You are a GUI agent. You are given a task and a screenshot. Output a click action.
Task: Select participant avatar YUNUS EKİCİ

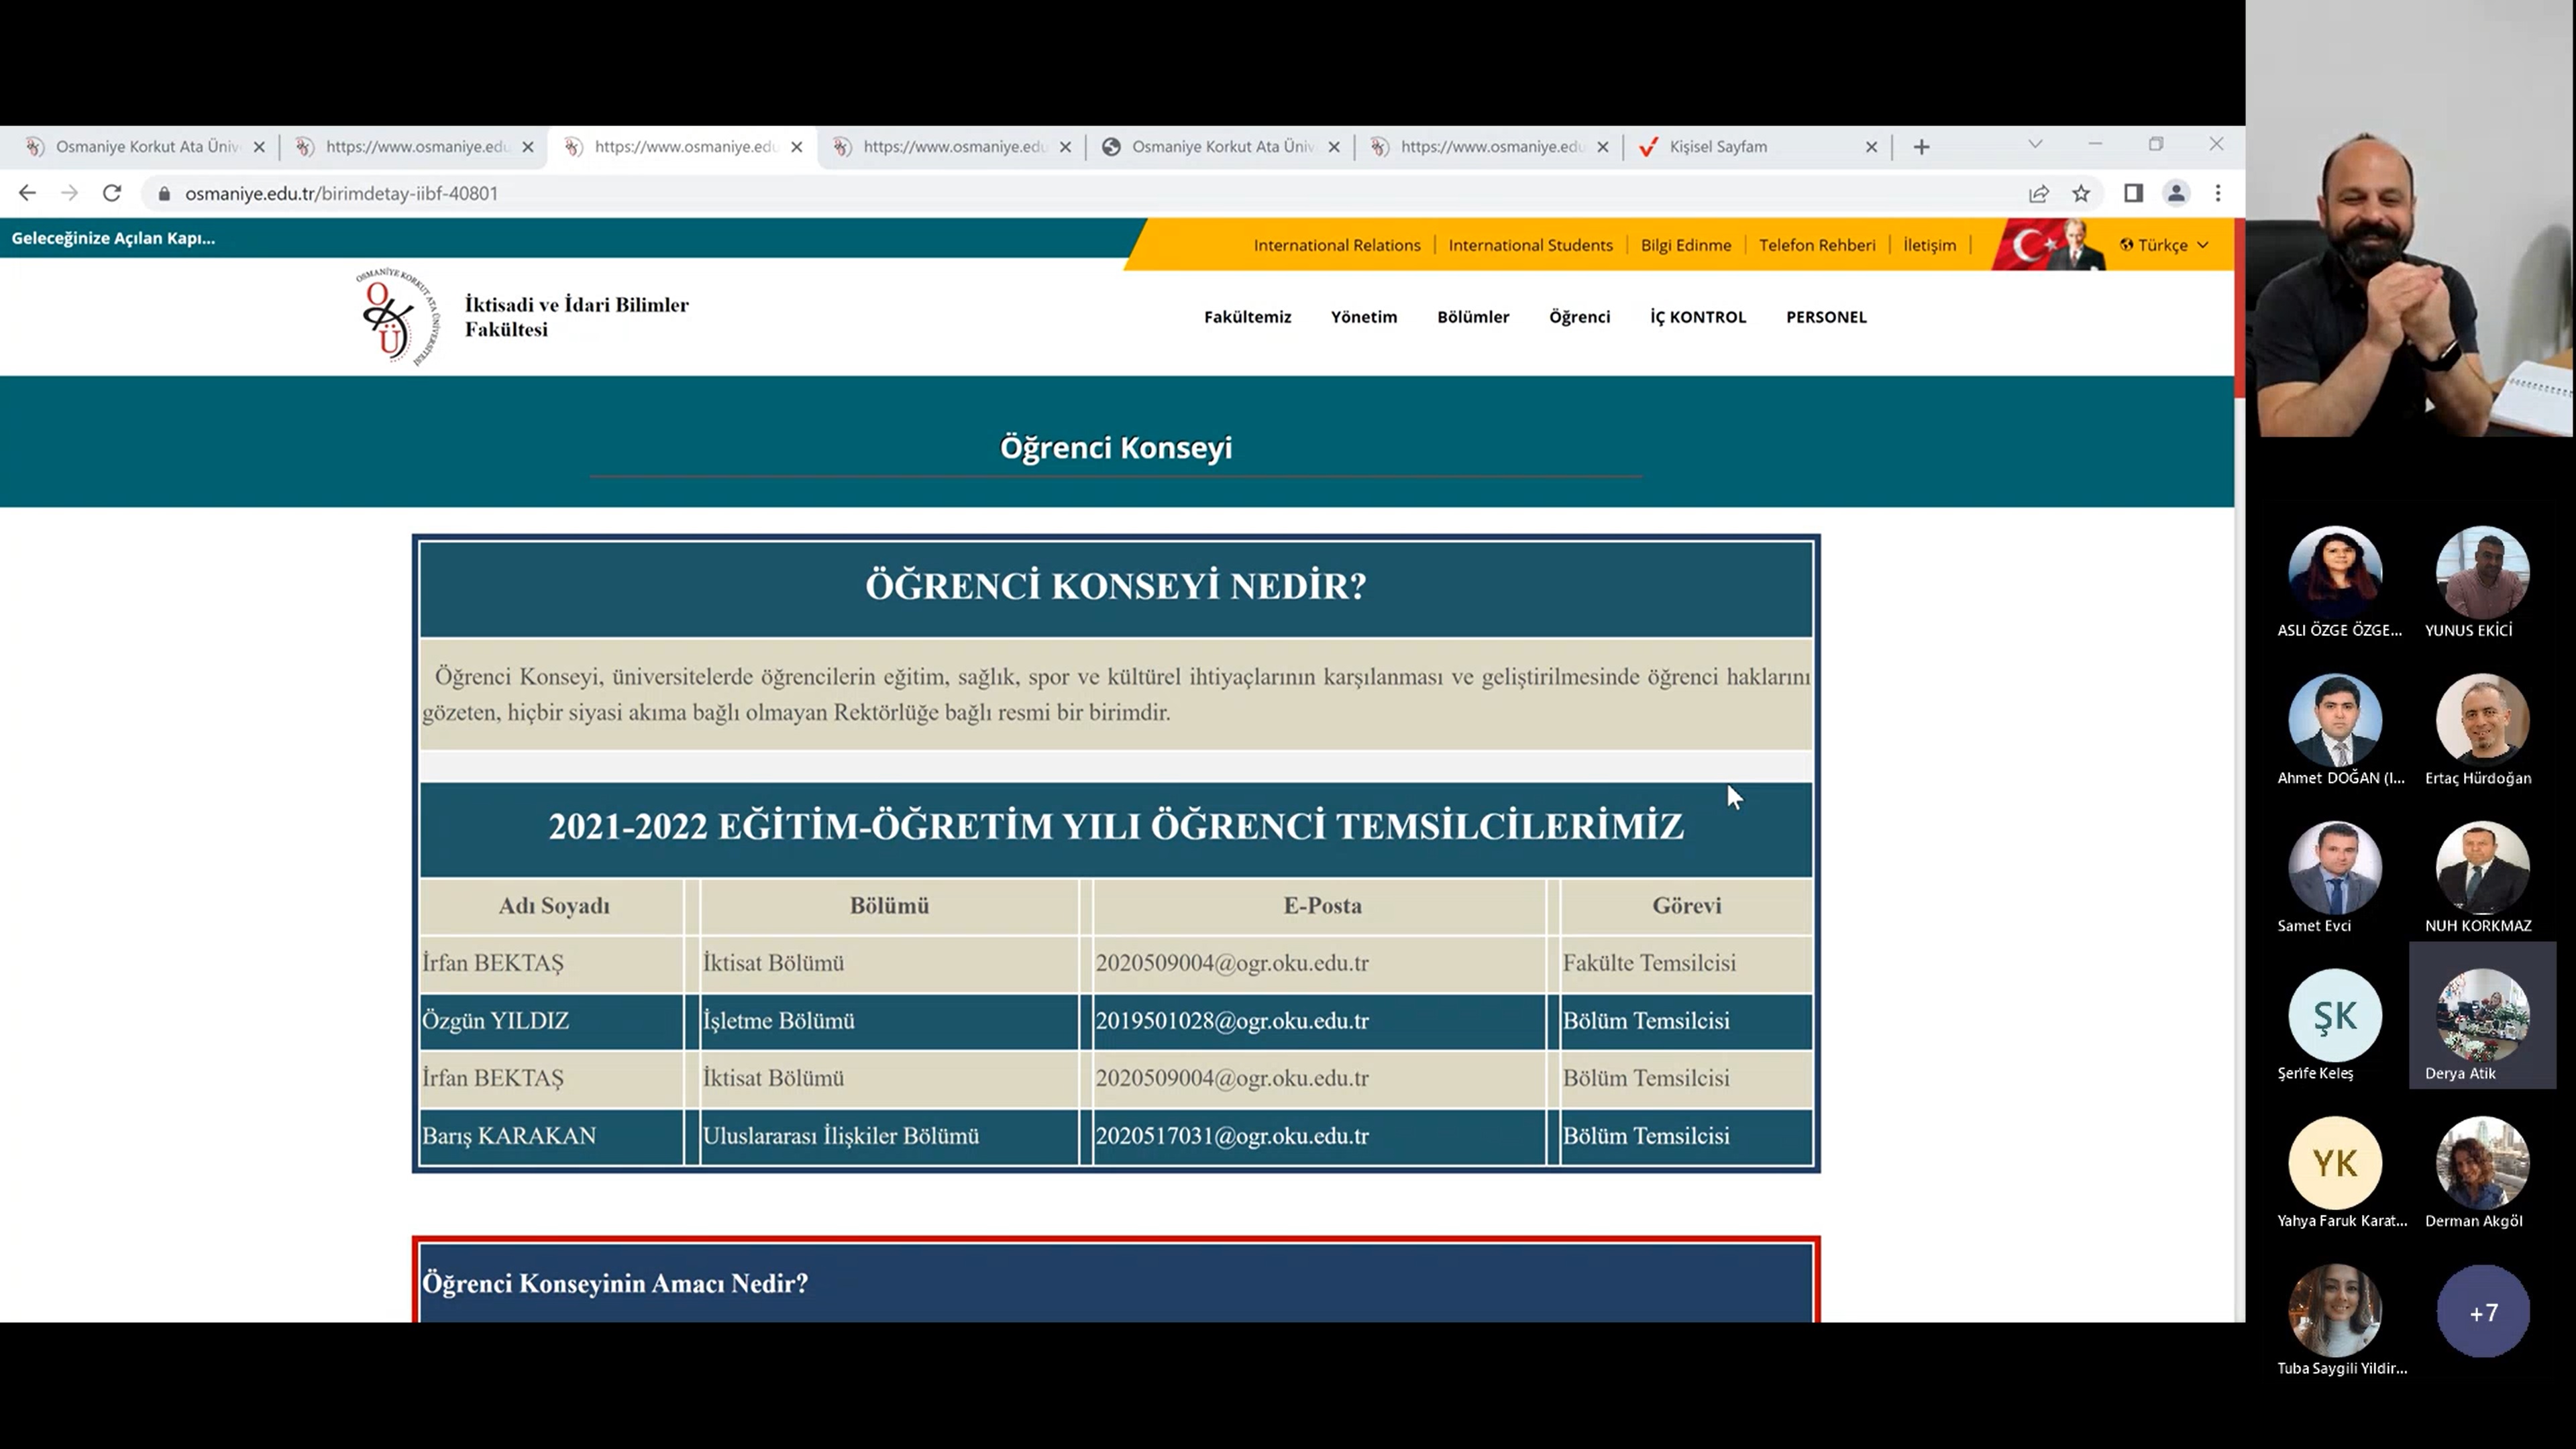(2482, 573)
